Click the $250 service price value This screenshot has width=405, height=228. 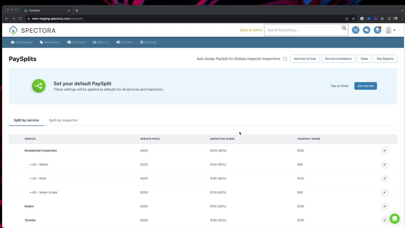point(144,206)
